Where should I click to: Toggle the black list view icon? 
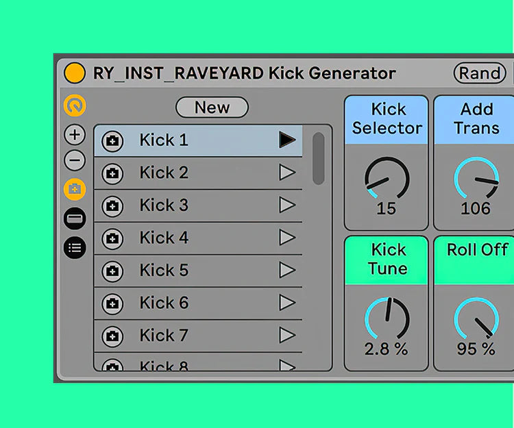pos(75,248)
